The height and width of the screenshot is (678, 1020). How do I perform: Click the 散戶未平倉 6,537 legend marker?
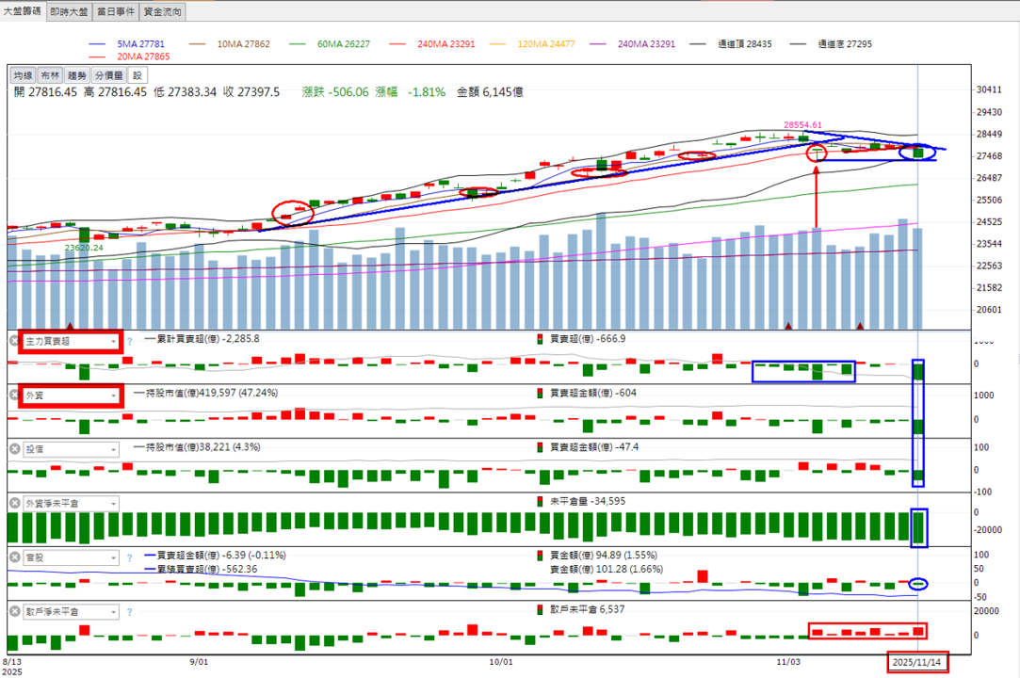540,609
